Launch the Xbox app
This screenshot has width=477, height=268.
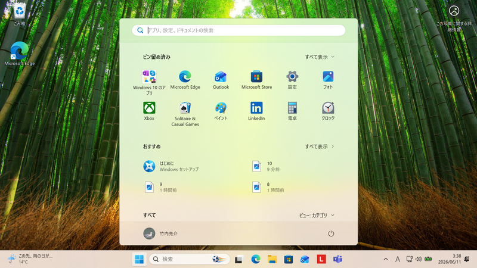coord(149,111)
